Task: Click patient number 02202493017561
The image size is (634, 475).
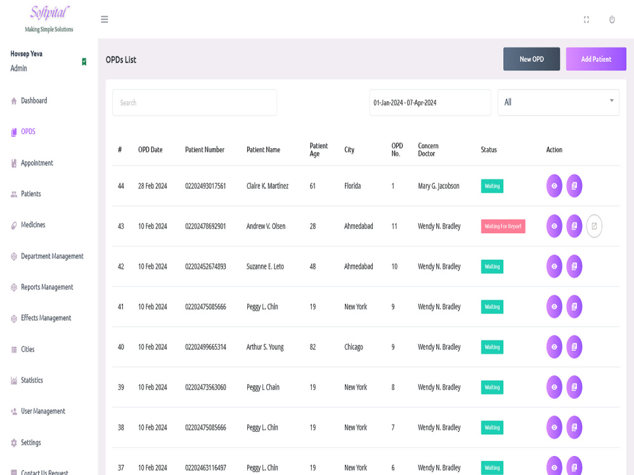Action: (205, 186)
